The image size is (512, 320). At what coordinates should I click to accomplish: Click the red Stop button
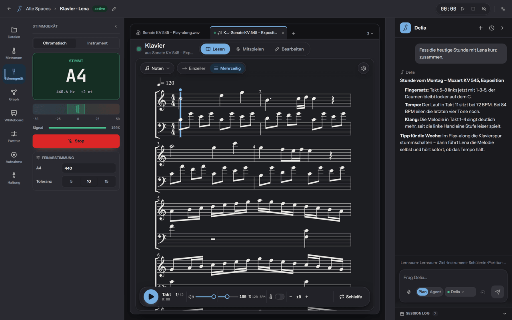click(x=76, y=141)
